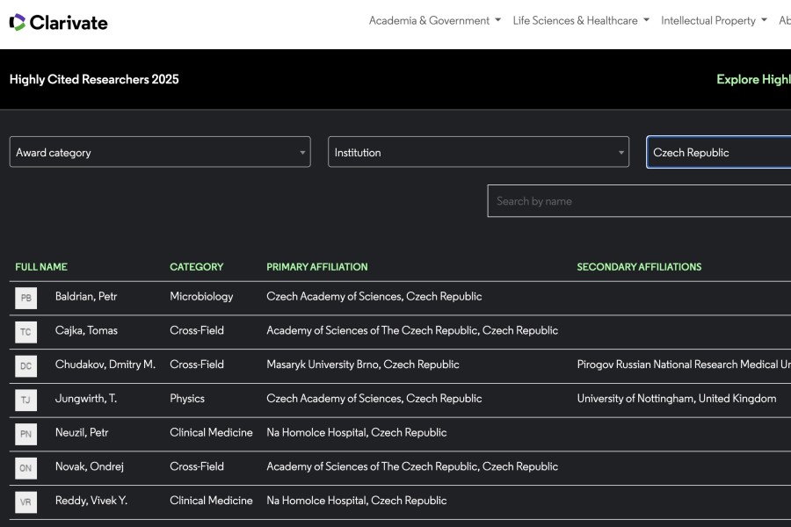Click the VR avatar for Reddy, Vivek

26,502
